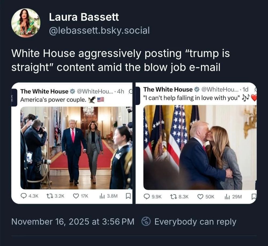
Task: Open the reply icon on power couple post
Action: click(23, 196)
